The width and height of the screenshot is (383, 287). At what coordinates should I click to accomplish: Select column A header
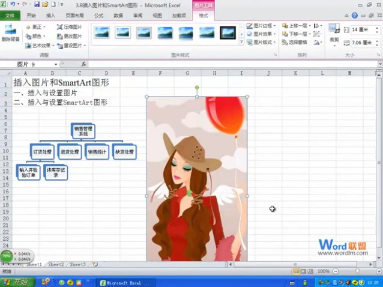point(25,73)
